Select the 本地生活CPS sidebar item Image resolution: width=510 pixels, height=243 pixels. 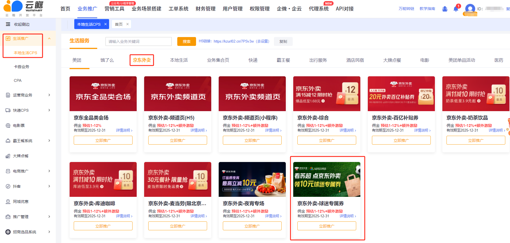(x=25, y=53)
